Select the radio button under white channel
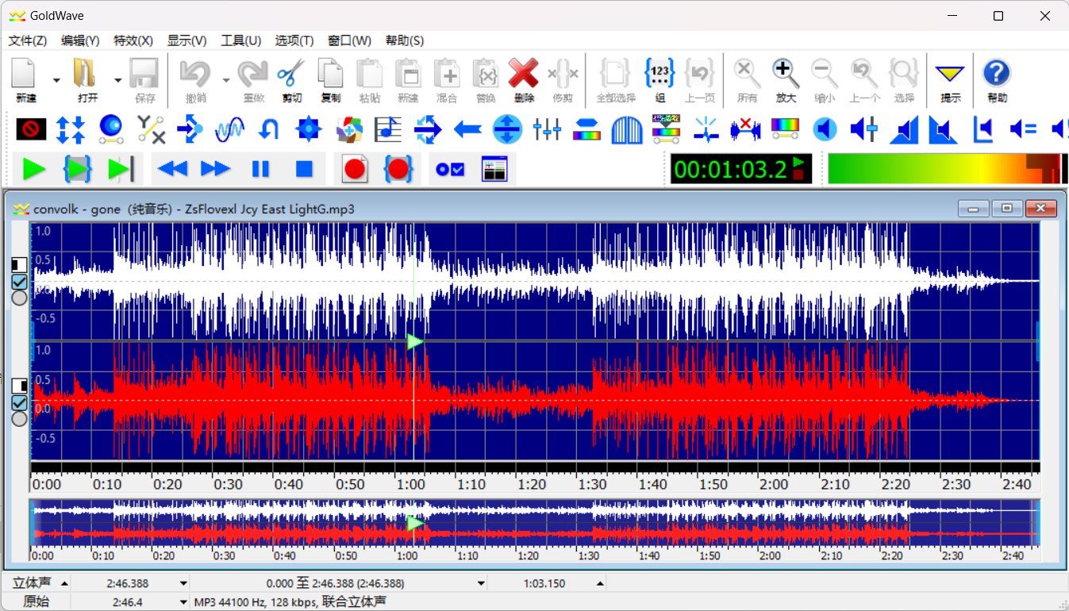 20,298
